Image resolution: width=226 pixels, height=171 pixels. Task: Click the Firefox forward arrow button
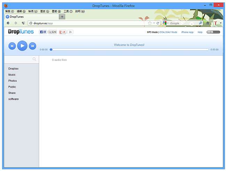pos(16,23)
